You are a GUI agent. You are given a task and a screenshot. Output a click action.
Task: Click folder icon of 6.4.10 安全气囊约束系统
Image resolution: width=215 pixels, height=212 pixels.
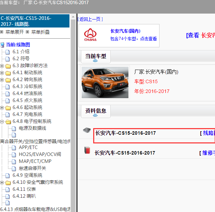[8, 183]
